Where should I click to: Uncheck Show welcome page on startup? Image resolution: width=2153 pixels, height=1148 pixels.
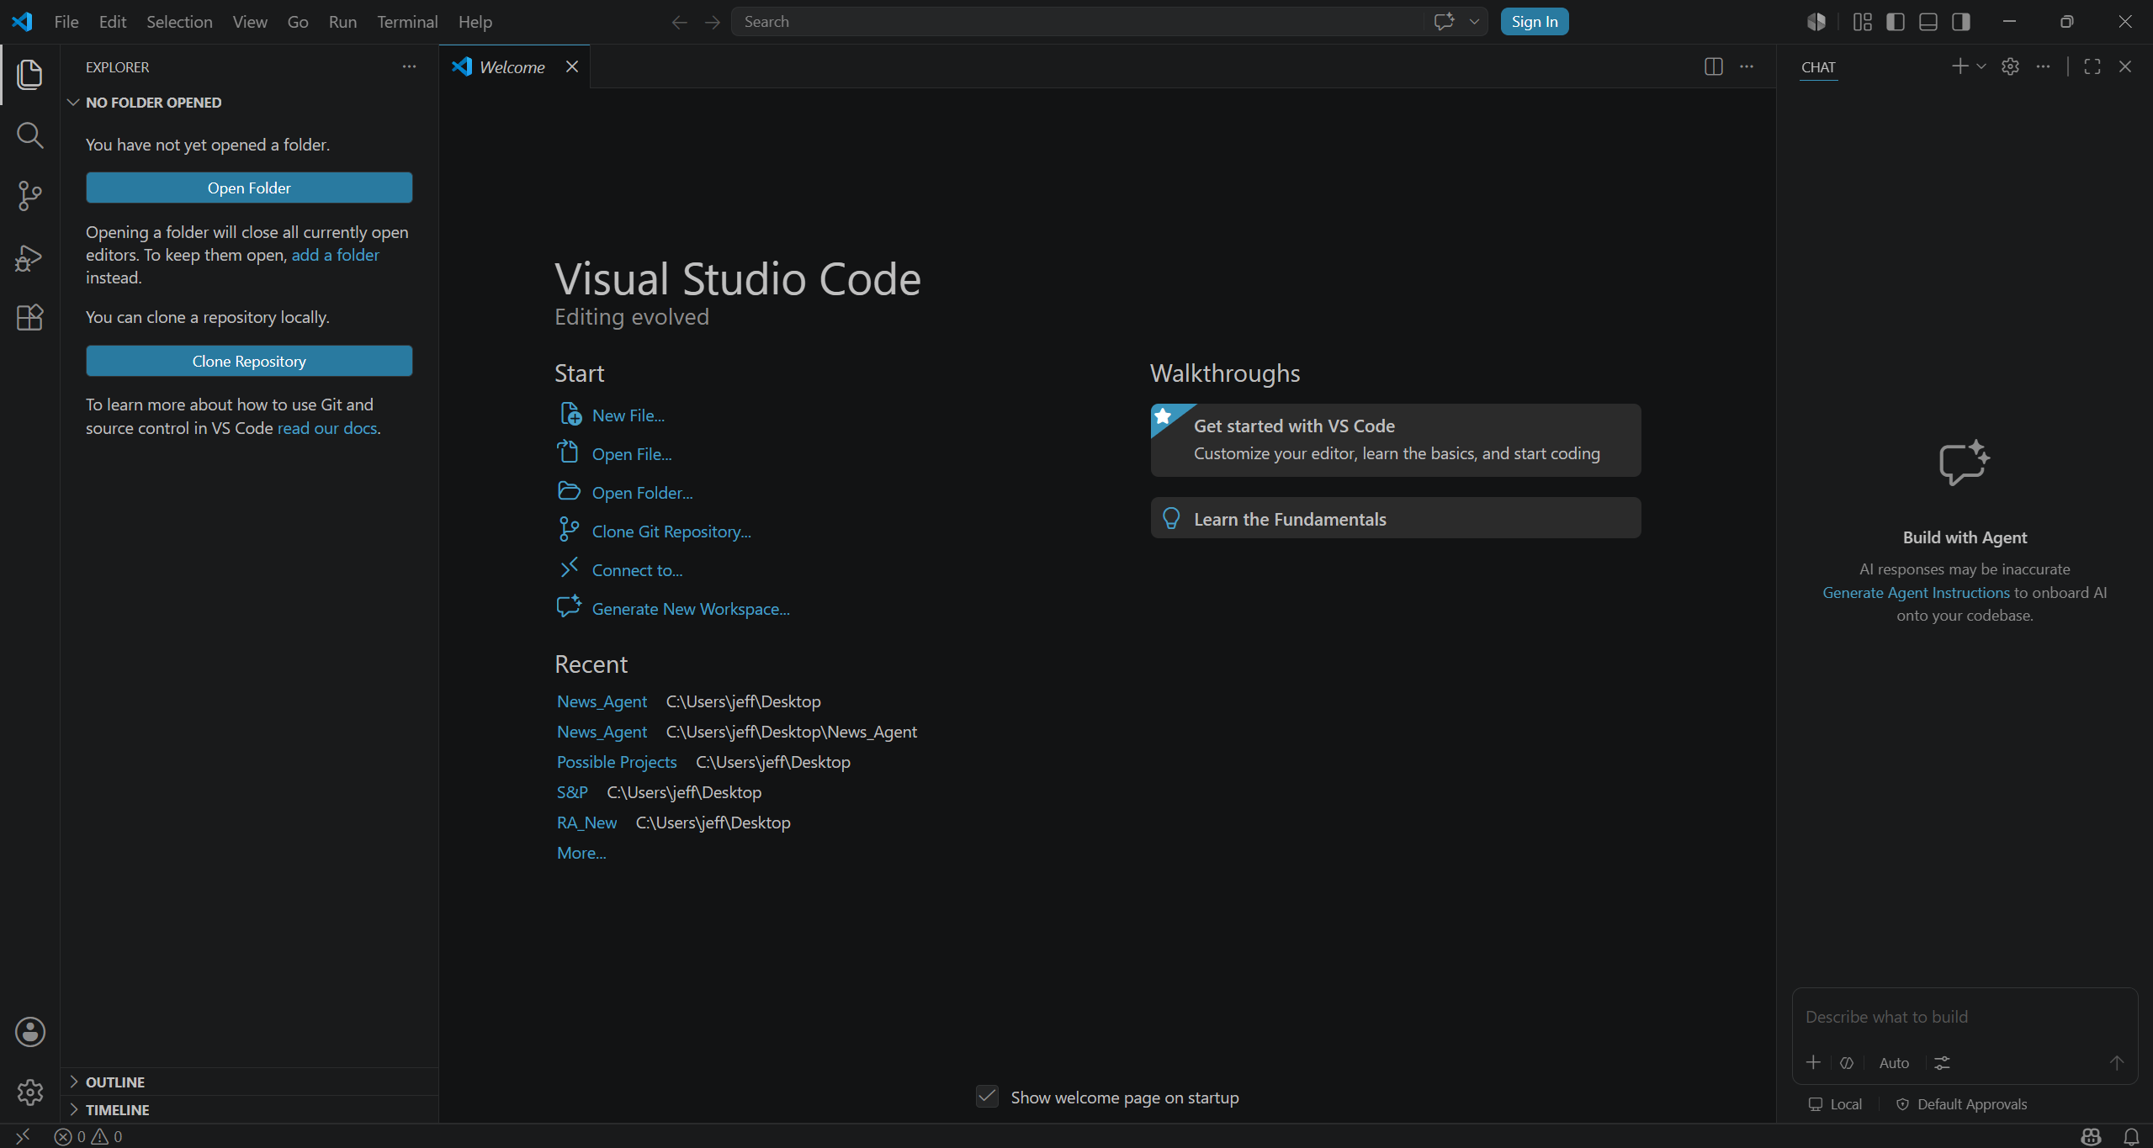[987, 1096]
